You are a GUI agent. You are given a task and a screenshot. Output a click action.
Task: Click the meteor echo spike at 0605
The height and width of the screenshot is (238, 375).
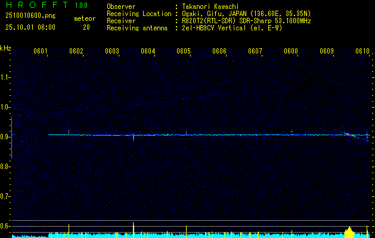[186, 133]
